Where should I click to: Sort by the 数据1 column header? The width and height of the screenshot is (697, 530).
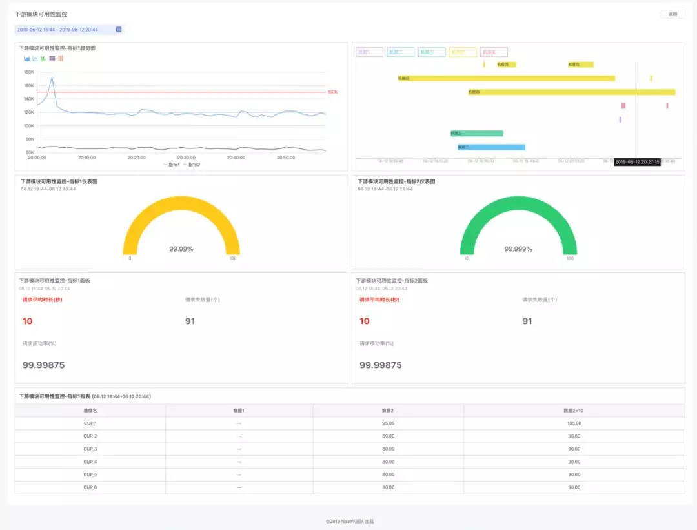pyautogui.click(x=239, y=411)
